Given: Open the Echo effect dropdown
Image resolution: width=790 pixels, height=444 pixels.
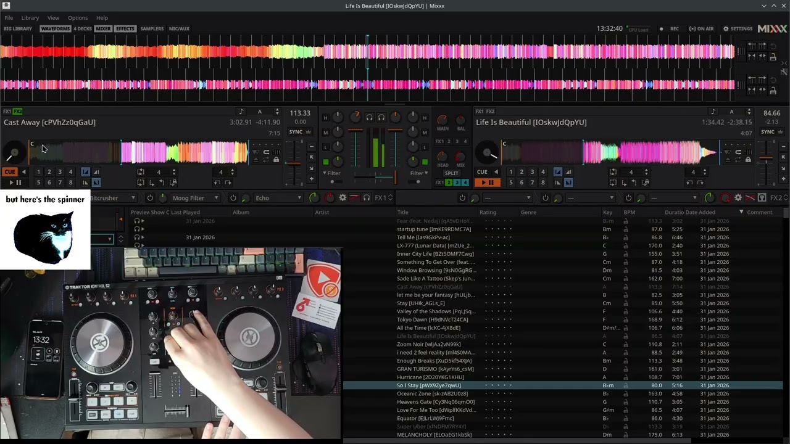Looking at the screenshot, I should pos(277,198).
